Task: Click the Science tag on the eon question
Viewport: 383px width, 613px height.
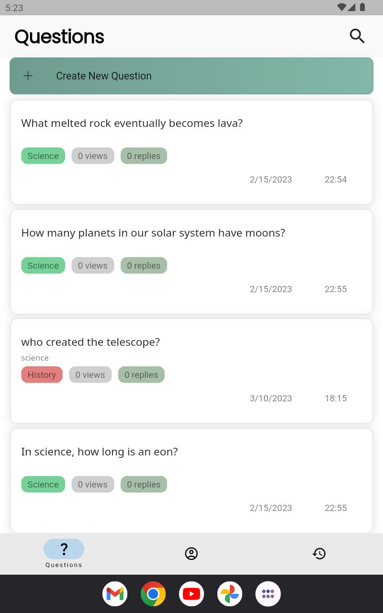Action: 43,485
